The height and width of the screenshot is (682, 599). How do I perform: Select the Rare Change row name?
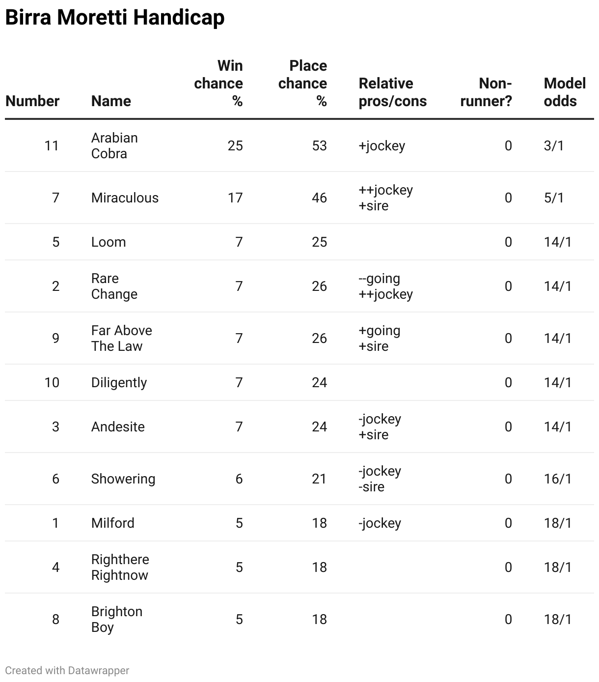(x=114, y=286)
